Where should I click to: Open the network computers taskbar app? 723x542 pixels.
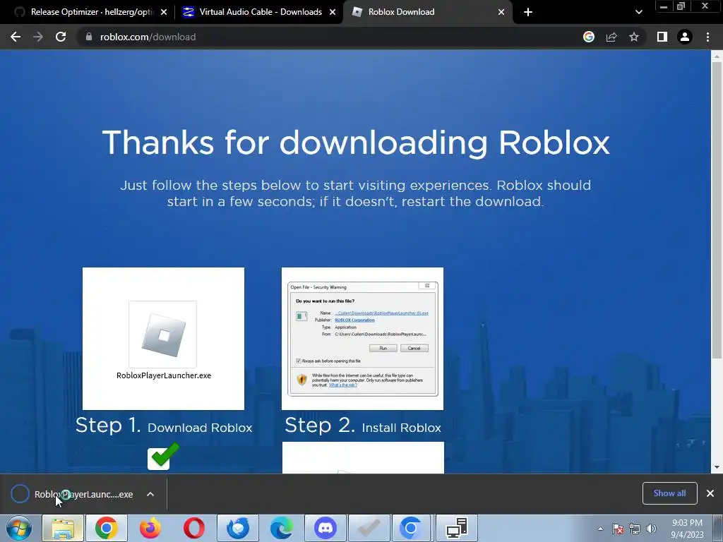(x=457, y=528)
